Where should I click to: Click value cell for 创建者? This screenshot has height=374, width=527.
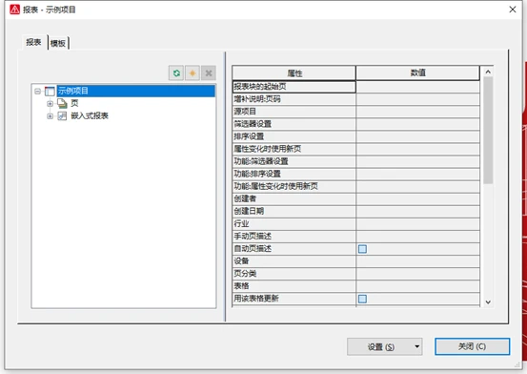(x=417, y=199)
